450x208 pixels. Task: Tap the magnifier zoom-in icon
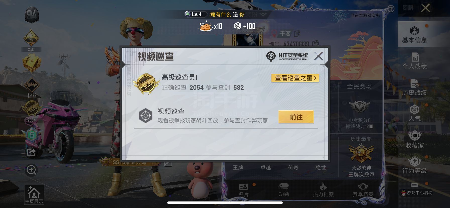31,170
